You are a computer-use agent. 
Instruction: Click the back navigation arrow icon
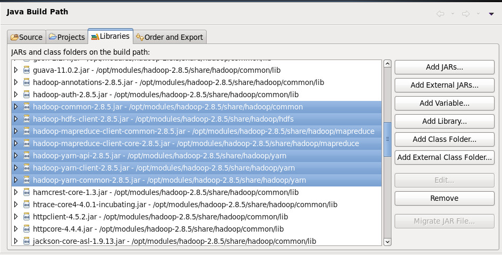click(440, 14)
